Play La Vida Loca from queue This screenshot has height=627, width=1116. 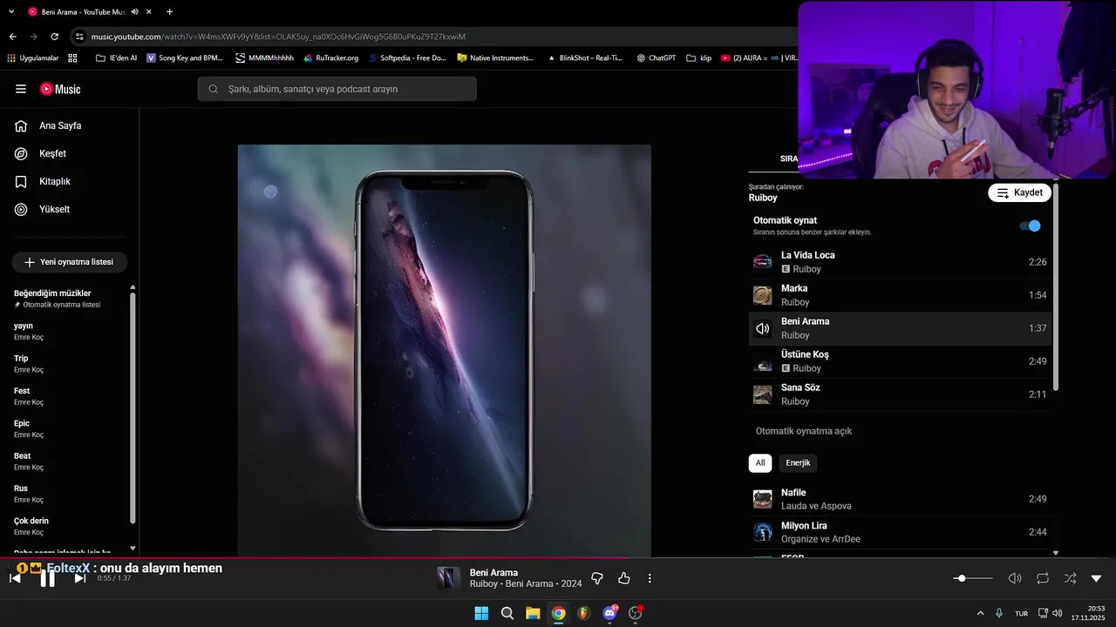900,262
